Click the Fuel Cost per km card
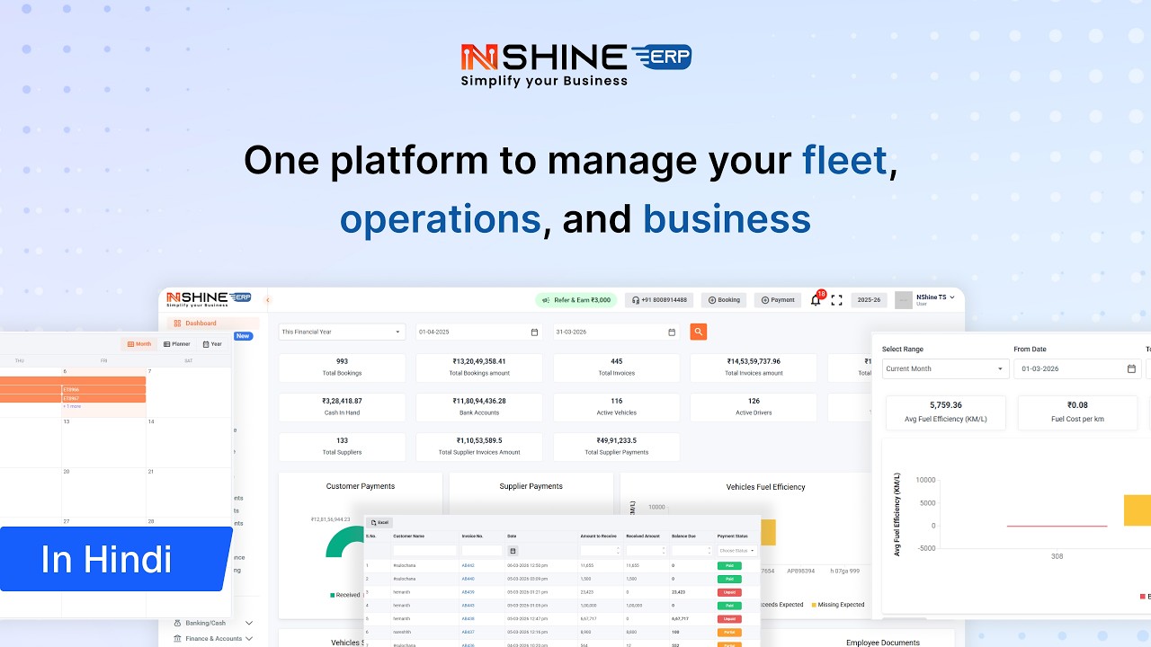1151x647 pixels. [1077, 412]
